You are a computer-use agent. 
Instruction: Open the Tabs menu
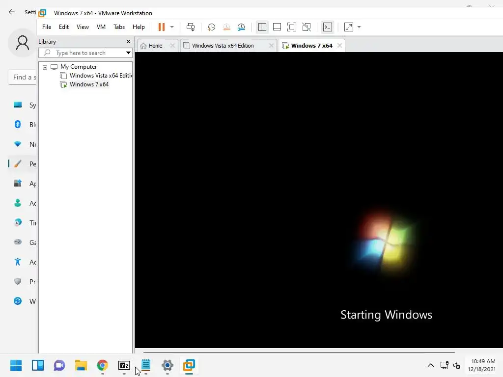click(119, 27)
